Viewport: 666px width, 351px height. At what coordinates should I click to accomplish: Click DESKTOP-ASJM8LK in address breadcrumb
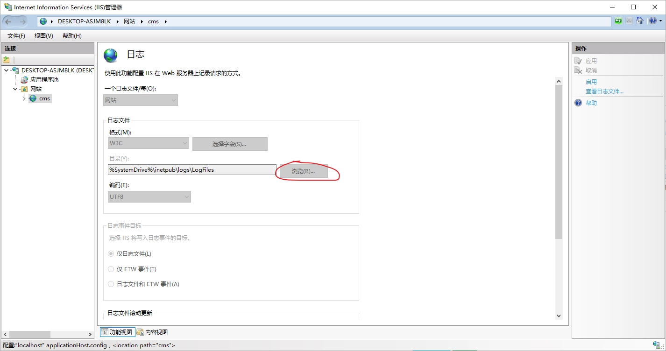click(x=84, y=21)
